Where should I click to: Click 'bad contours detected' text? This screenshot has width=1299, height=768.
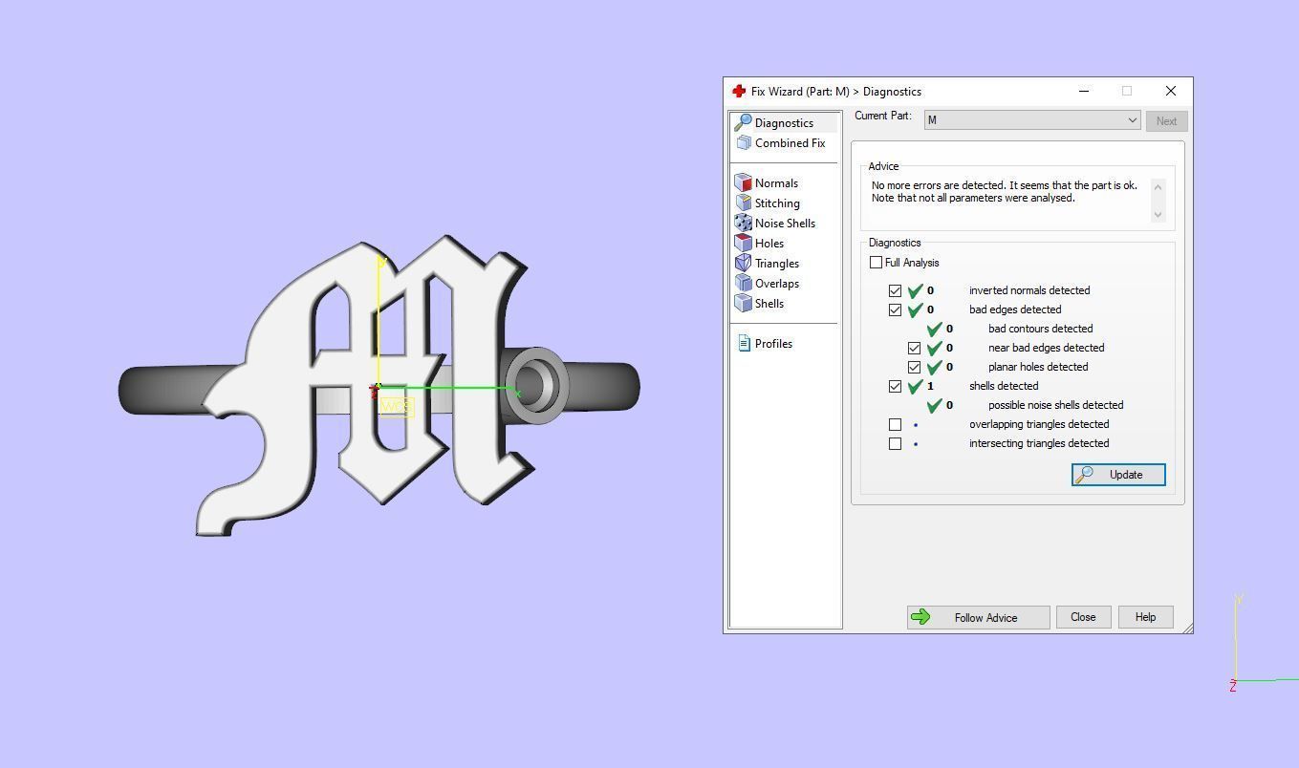[1040, 329]
